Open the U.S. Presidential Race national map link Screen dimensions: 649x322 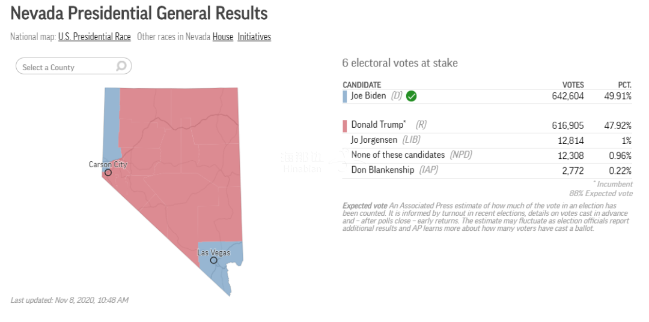(94, 37)
